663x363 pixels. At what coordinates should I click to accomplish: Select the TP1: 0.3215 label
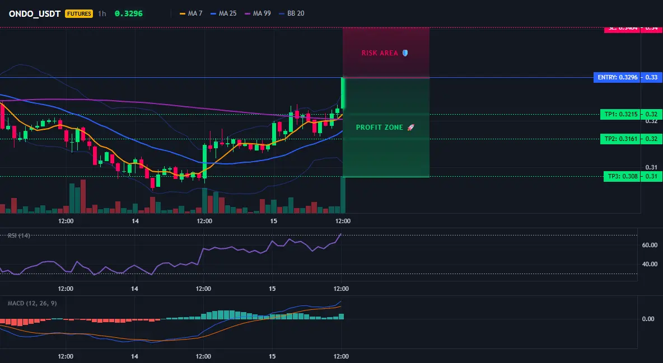click(620, 114)
